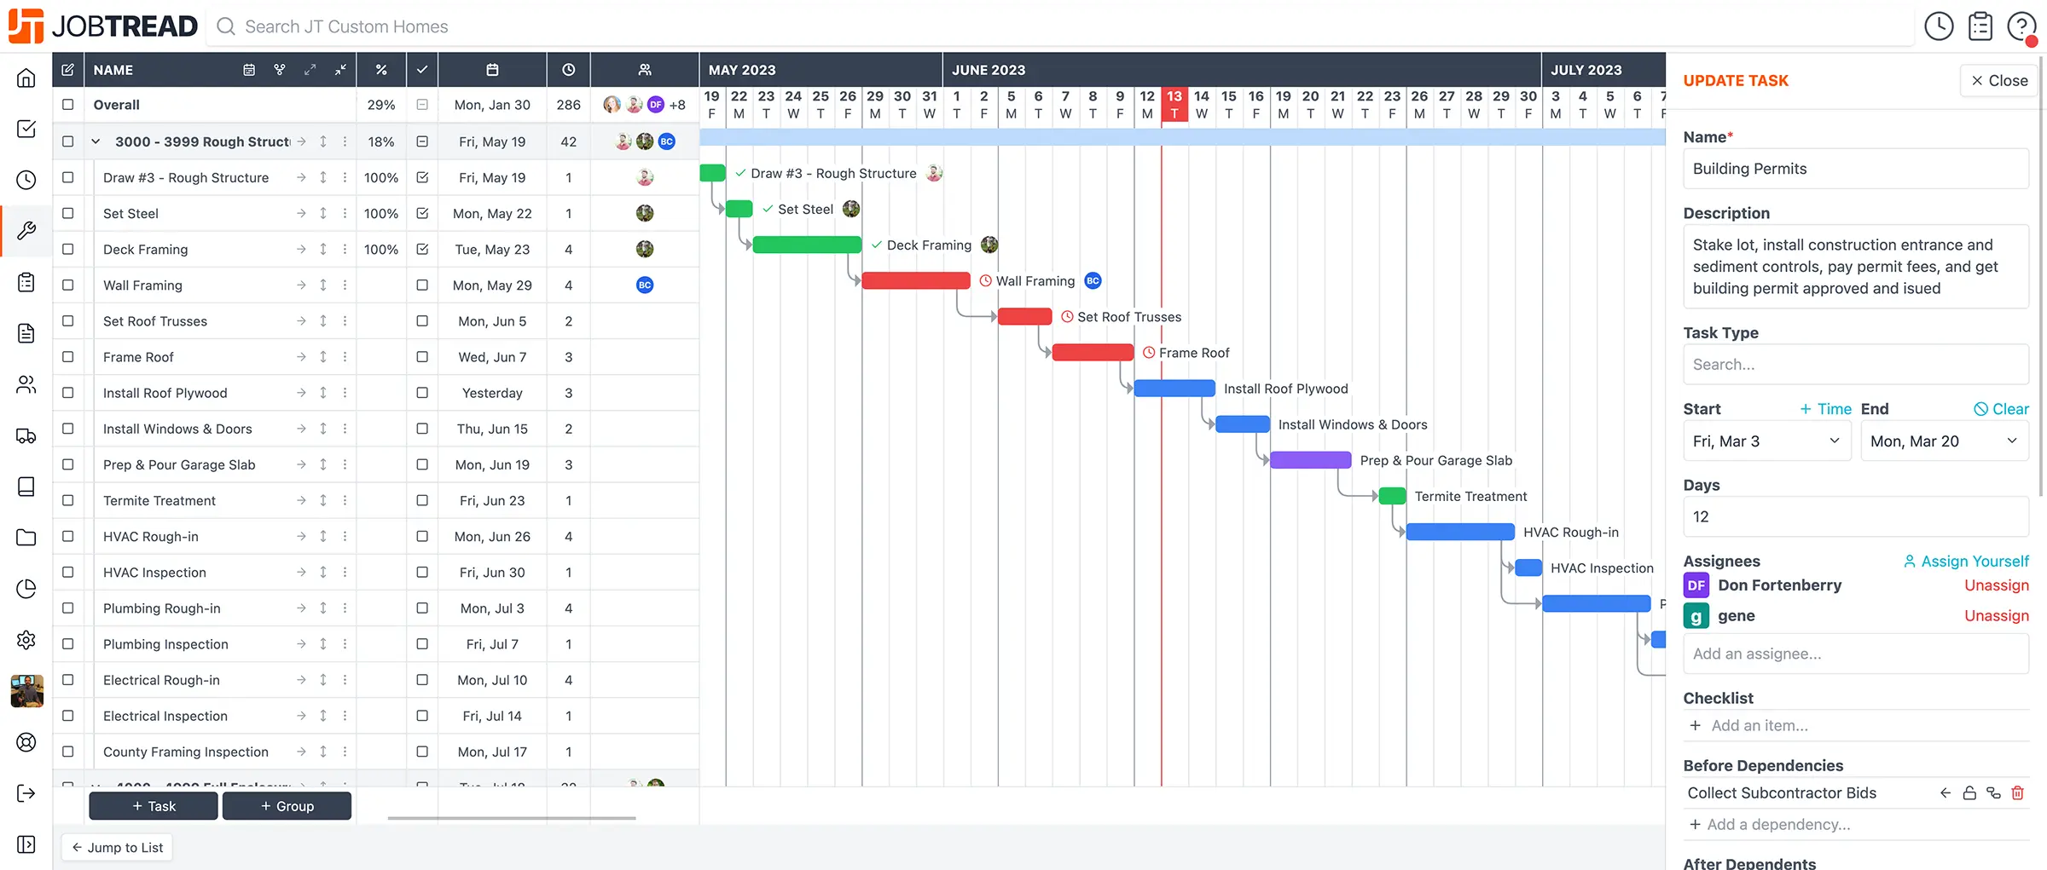Image resolution: width=2047 pixels, height=870 pixels.
Task: Check the Wall Framing completion box
Action: tap(422, 285)
